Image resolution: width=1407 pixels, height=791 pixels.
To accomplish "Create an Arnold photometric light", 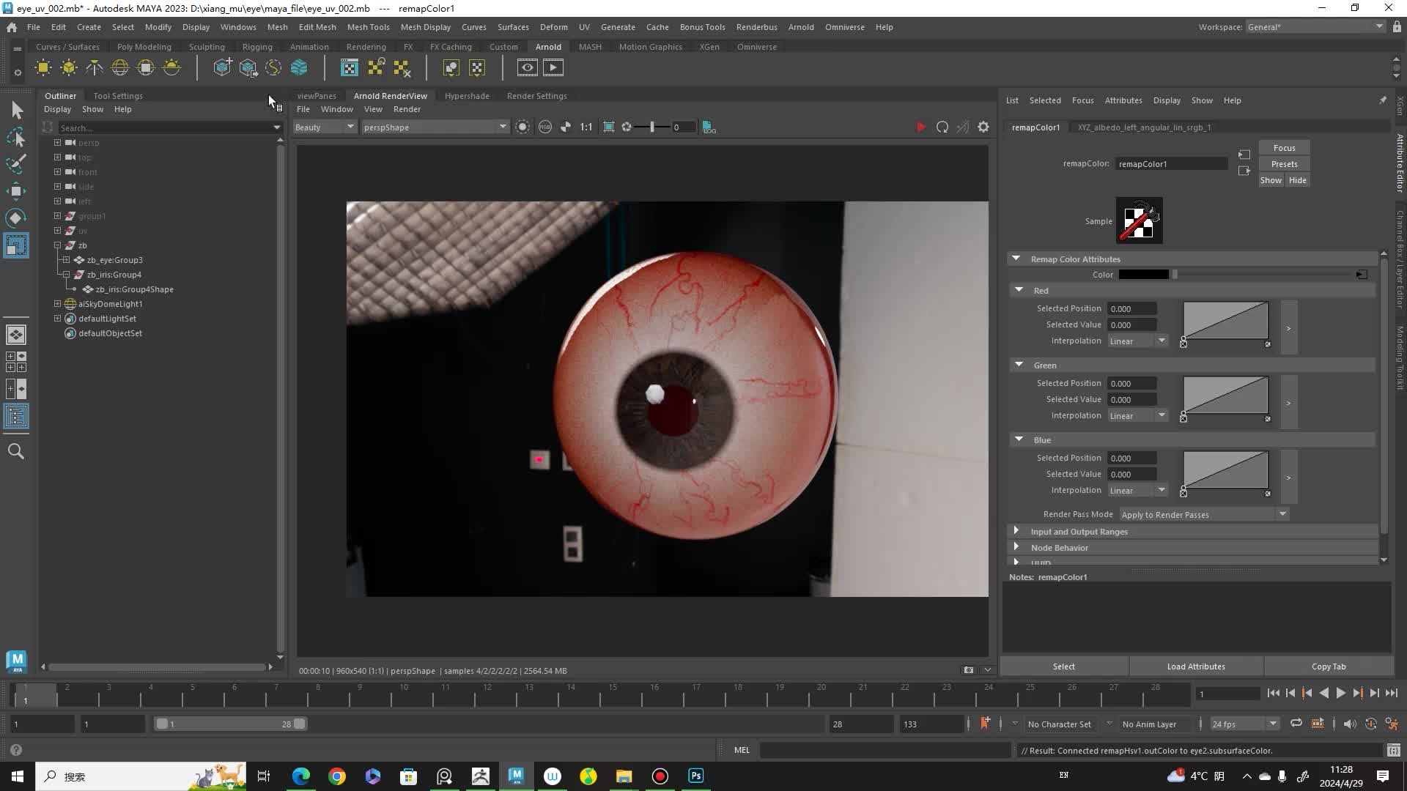I will [x=95, y=68].
